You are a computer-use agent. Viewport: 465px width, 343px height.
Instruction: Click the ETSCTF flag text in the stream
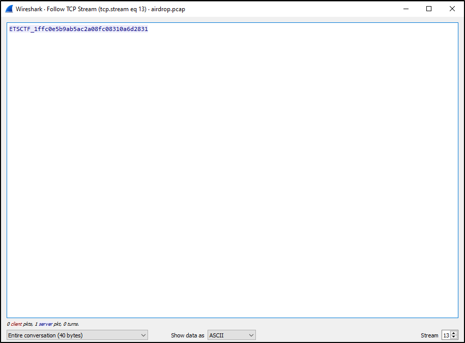(x=78, y=29)
